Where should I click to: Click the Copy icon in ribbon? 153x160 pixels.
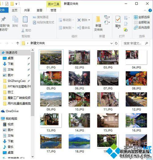(15, 19)
